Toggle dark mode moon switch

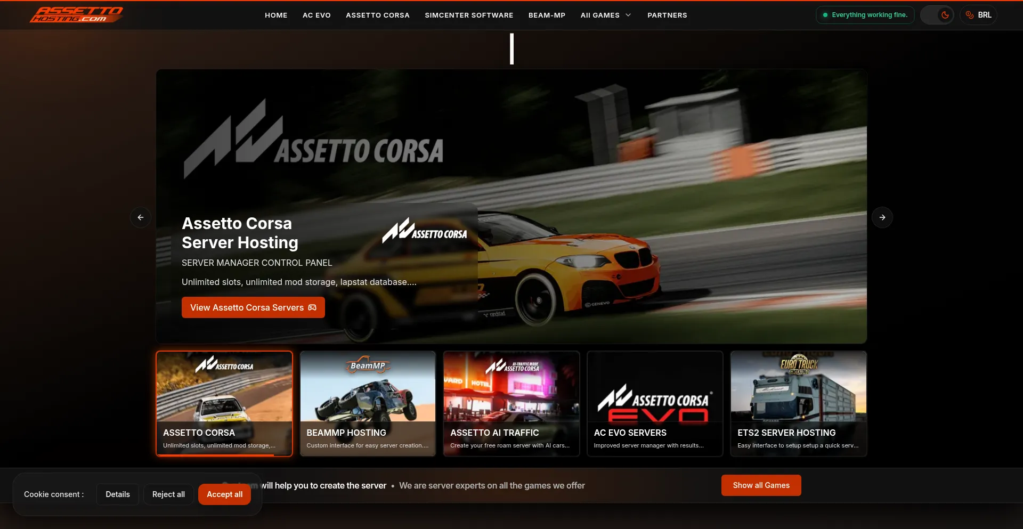pos(937,15)
